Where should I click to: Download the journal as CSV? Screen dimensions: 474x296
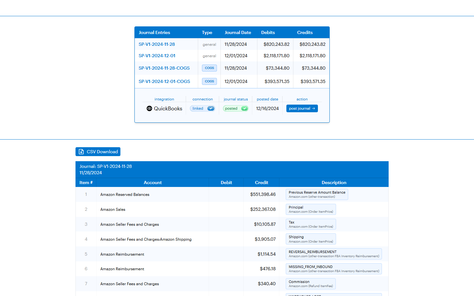[x=98, y=152]
